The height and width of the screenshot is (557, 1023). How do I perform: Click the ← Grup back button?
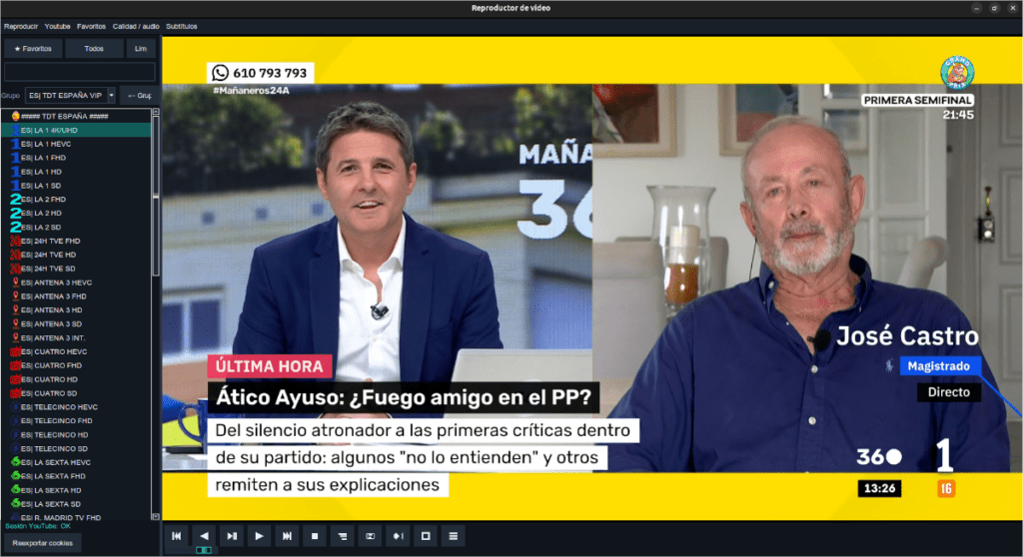click(140, 96)
